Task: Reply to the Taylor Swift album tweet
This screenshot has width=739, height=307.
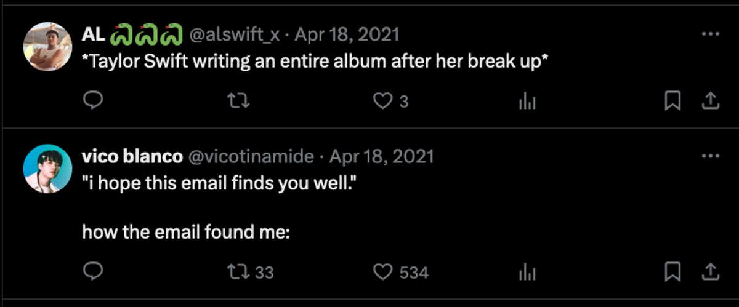Action: click(x=92, y=101)
